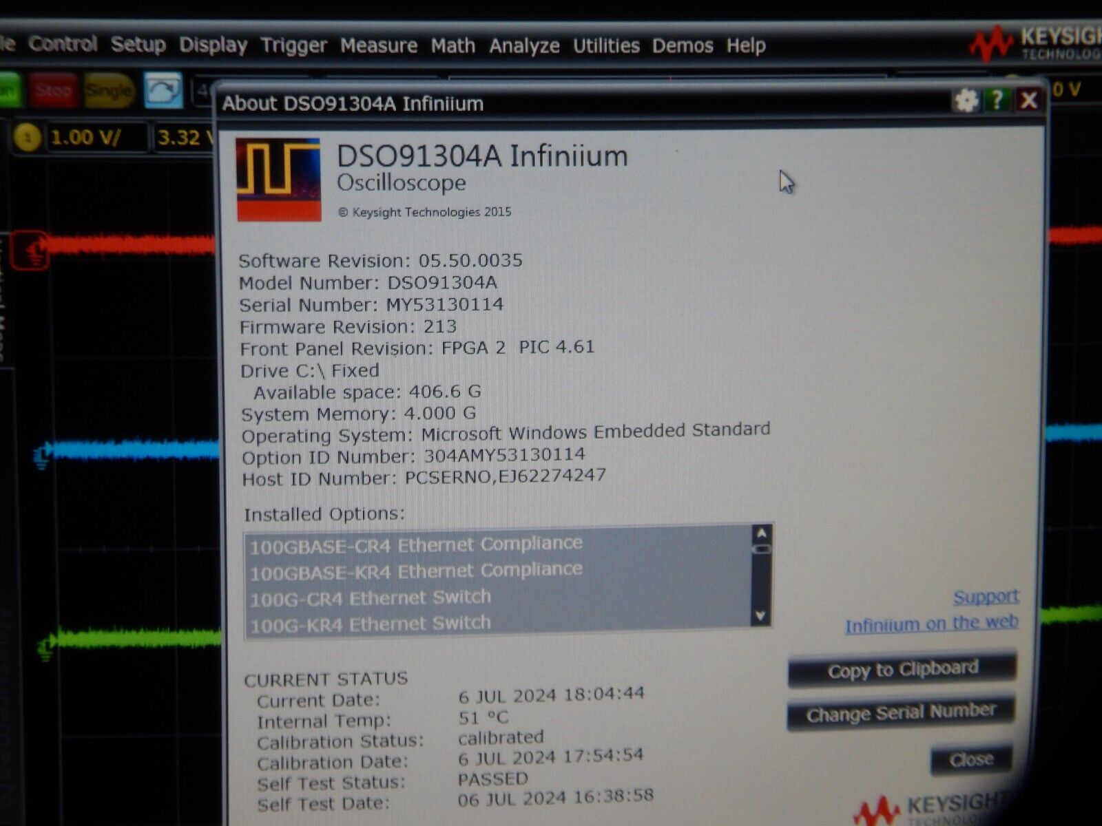Follow the Support hyperlink
The height and width of the screenshot is (826, 1102).
(986, 596)
